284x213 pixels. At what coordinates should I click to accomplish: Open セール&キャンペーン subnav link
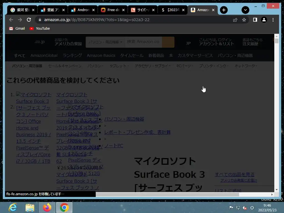pyautogui.click(x=65, y=66)
